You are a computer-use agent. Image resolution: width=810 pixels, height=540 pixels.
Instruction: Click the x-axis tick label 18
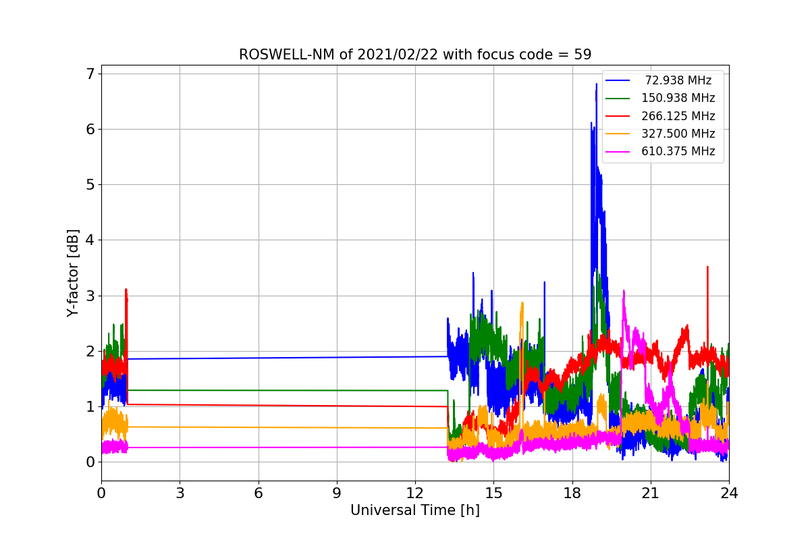(x=572, y=493)
